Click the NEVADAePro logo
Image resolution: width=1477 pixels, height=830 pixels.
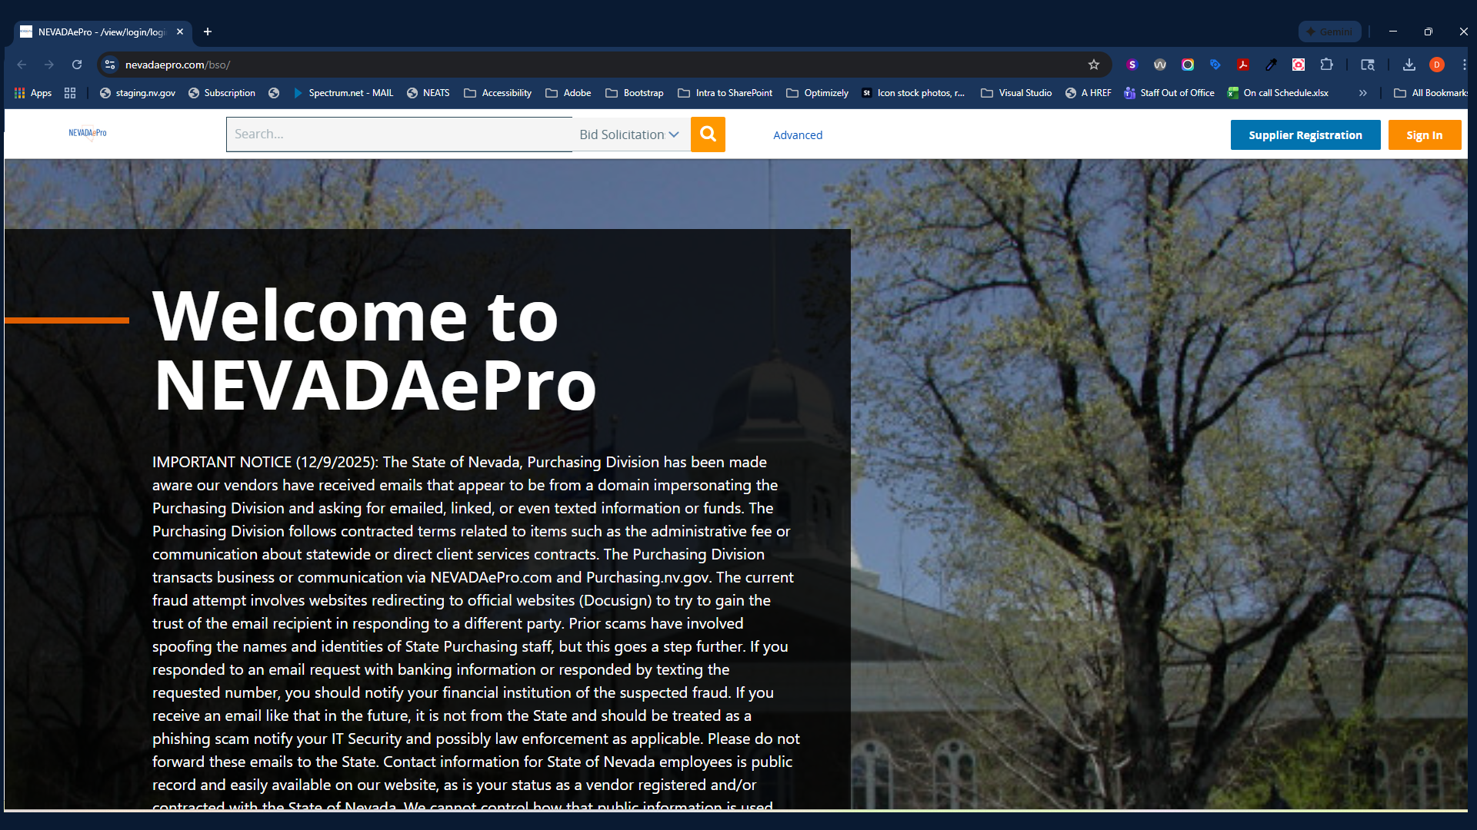coord(88,133)
